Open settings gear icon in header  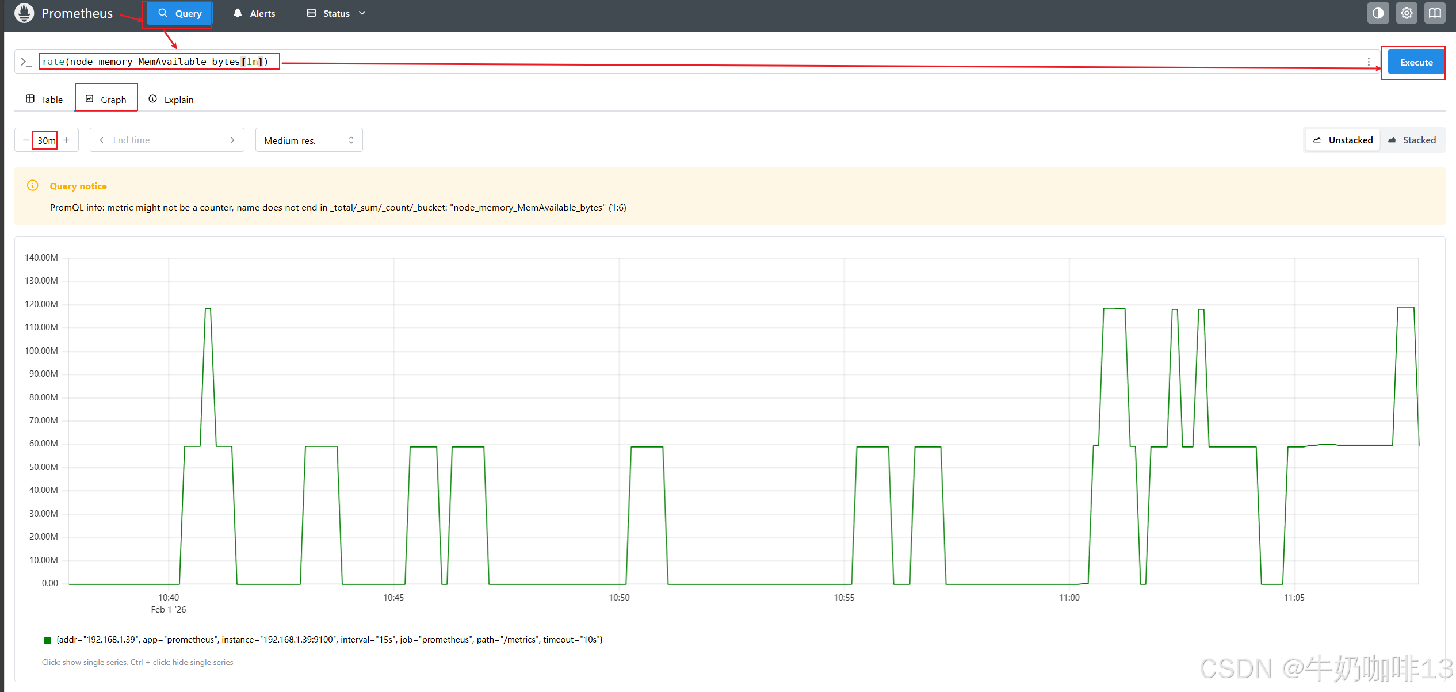pyautogui.click(x=1407, y=13)
